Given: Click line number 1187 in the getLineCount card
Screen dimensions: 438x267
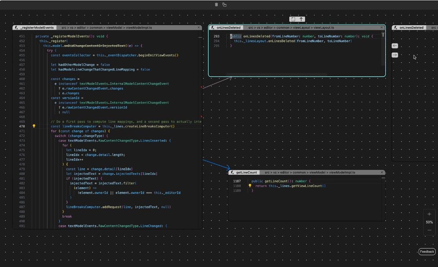Looking at the screenshot, I should [237, 181].
